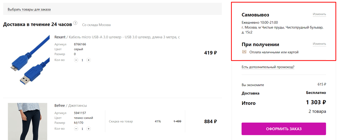Screen dimensions: 338x140
Task: Open "Выбрать товары для заказа" link
Action: coord(29,10)
